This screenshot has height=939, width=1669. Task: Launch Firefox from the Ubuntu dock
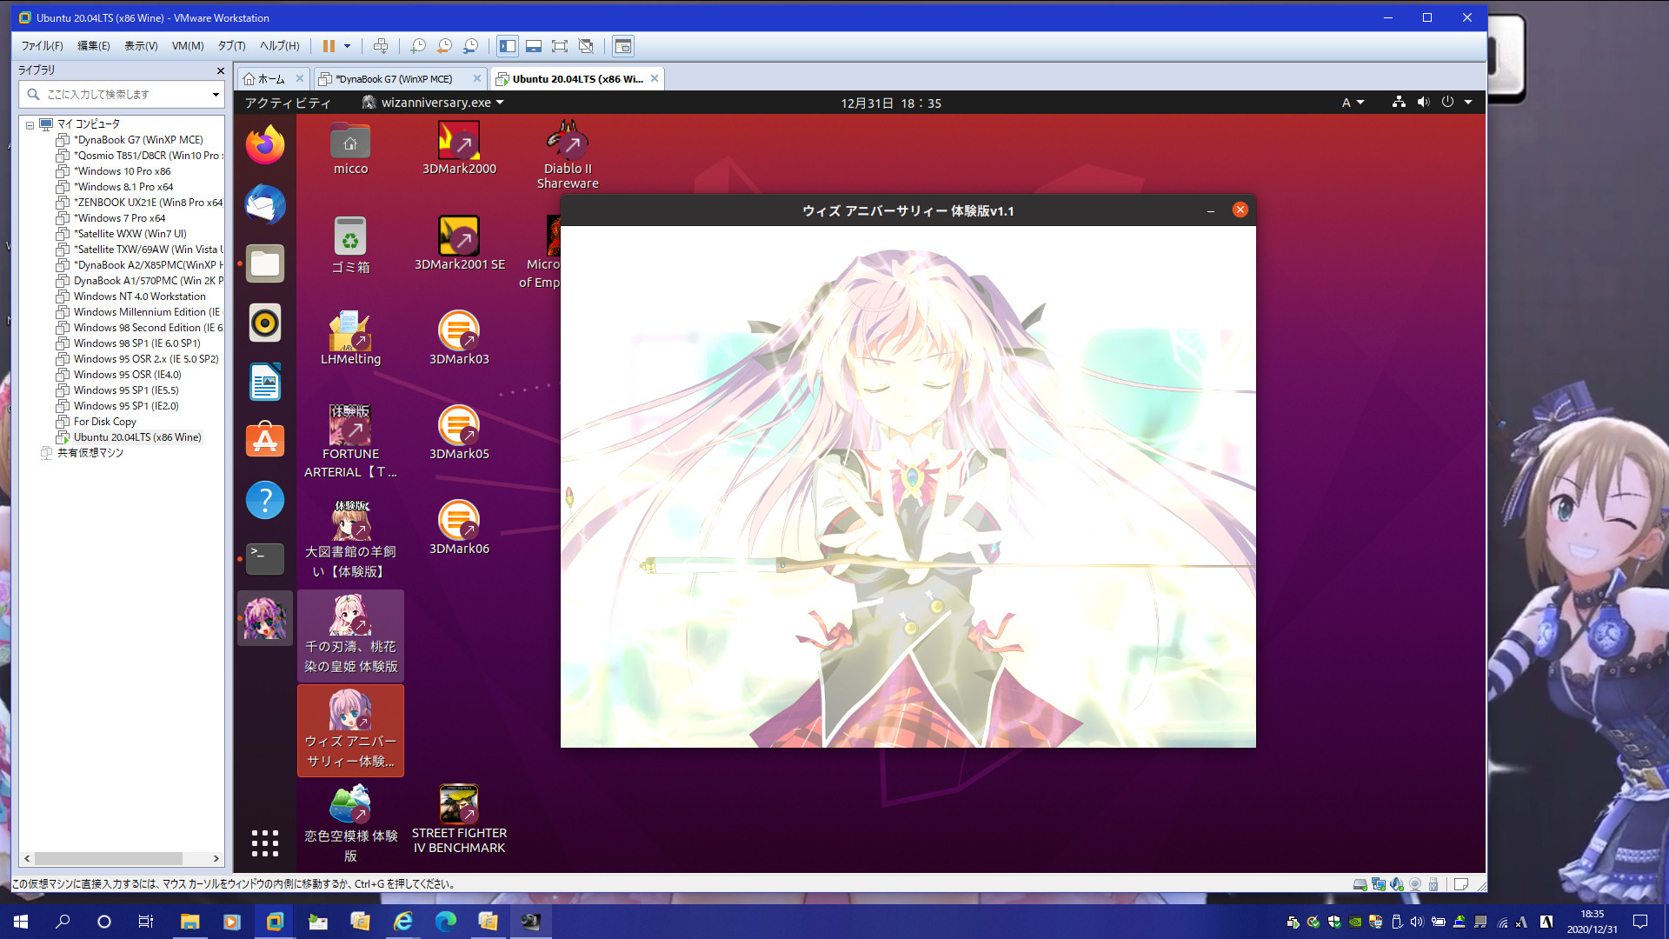pos(265,145)
